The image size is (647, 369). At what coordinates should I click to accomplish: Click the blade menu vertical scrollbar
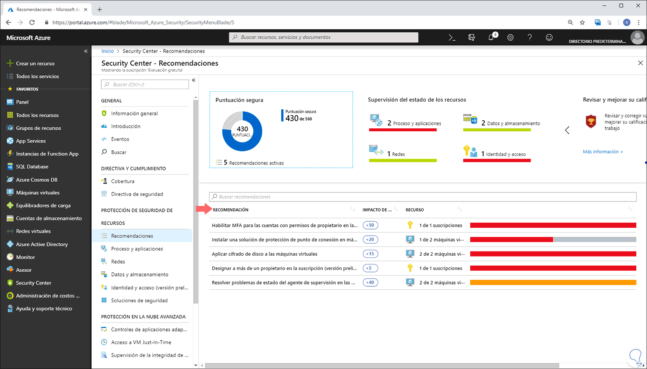point(196,202)
